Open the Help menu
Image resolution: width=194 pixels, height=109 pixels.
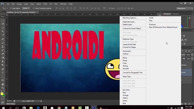[71, 4]
